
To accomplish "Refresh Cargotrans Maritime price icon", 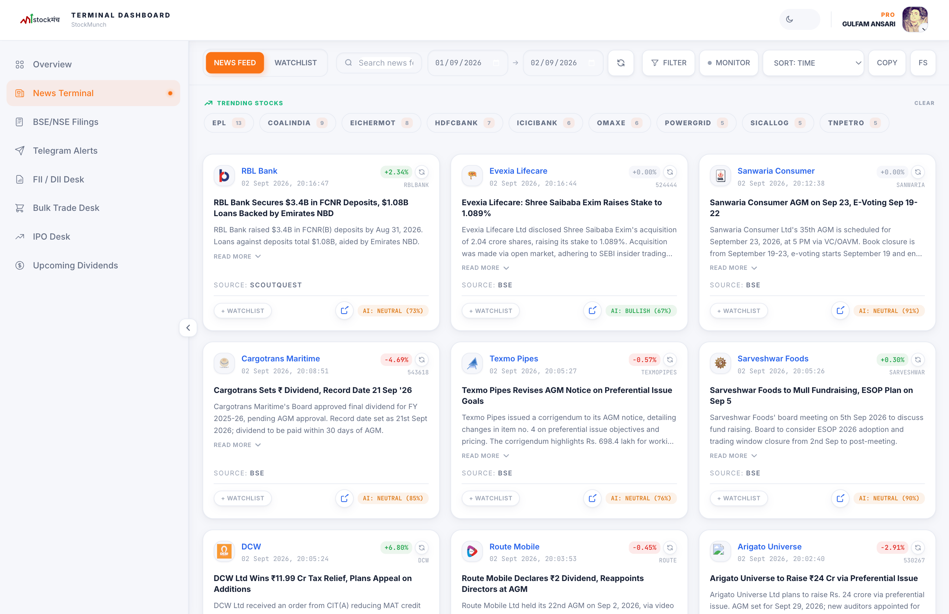I will coord(421,359).
